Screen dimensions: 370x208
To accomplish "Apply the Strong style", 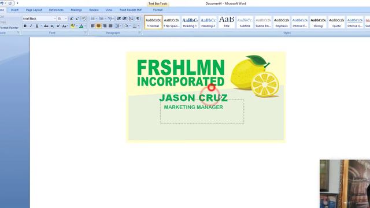I will 318,23.
